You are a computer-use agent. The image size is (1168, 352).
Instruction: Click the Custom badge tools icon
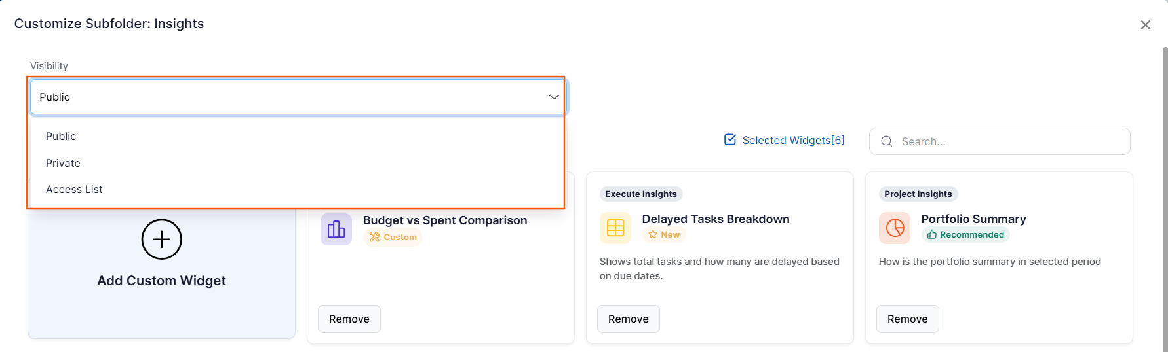(374, 237)
